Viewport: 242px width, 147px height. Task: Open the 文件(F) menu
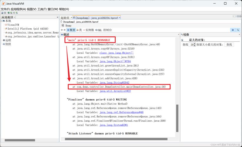click(5, 9)
